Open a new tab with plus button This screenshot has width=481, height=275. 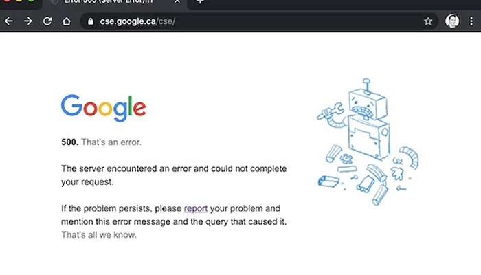pos(201,2)
